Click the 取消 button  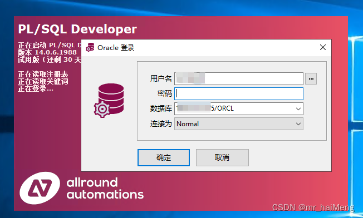coord(222,158)
